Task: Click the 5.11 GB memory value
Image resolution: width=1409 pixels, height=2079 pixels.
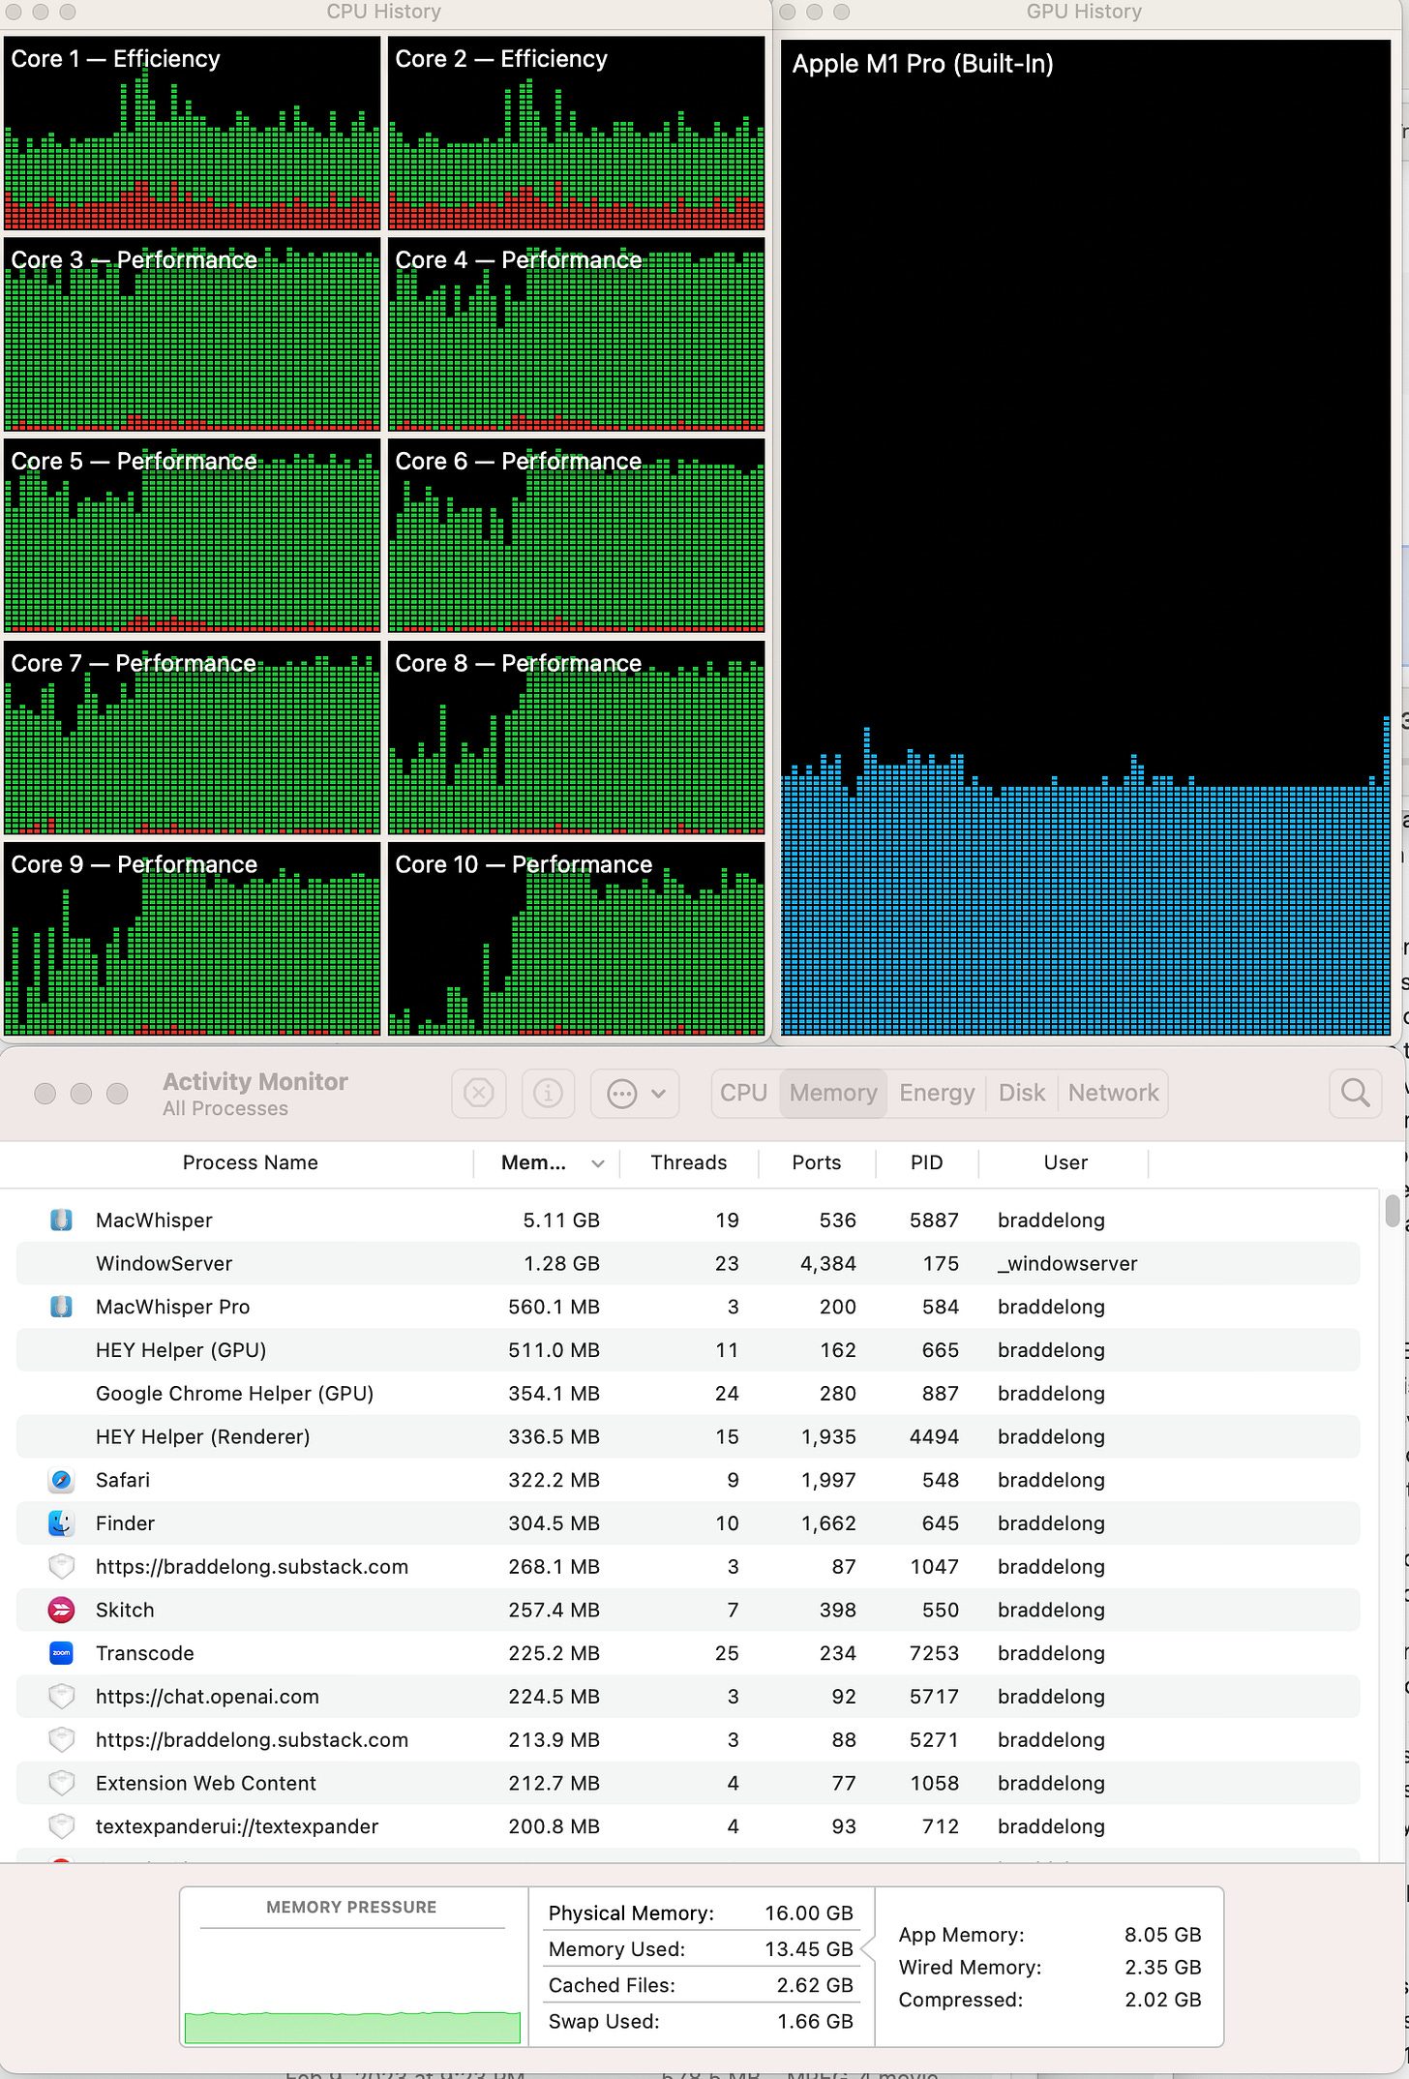Action: (x=561, y=1220)
